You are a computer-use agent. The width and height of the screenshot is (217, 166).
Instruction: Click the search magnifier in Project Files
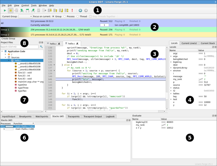click(42, 47)
